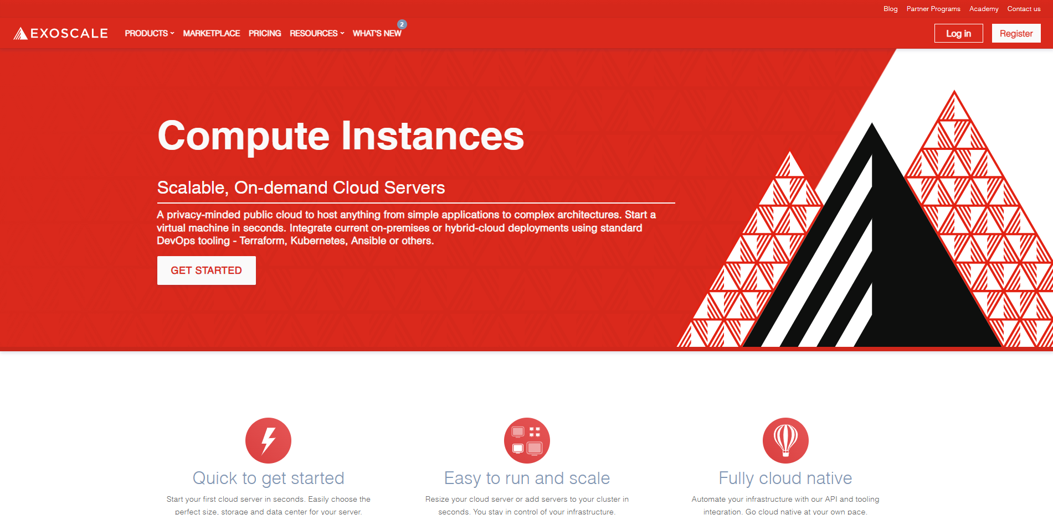The height and width of the screenshot is (515, 1053).
Task: Click the Log in button
Action: tap(958, 33)
